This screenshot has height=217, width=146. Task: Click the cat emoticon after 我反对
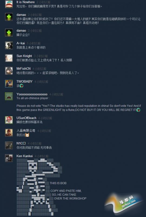27,135
